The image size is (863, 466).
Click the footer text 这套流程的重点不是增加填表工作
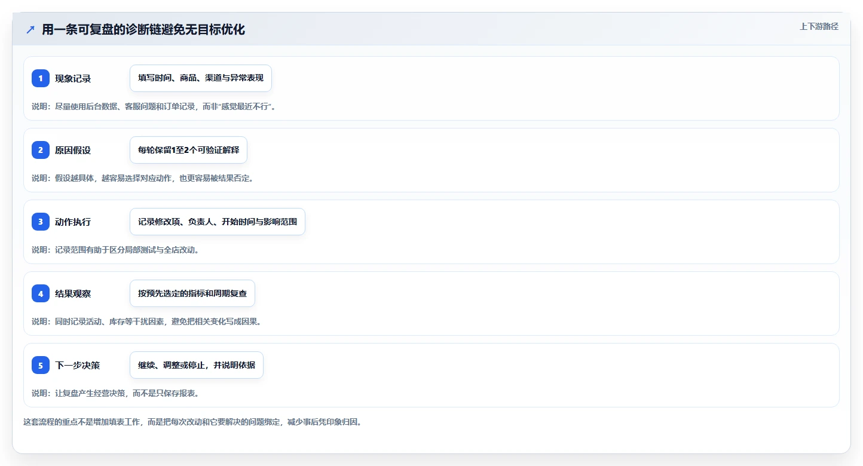192,422
